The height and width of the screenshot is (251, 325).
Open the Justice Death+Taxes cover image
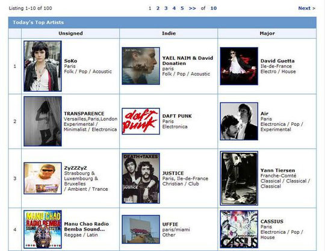point(141,178)
